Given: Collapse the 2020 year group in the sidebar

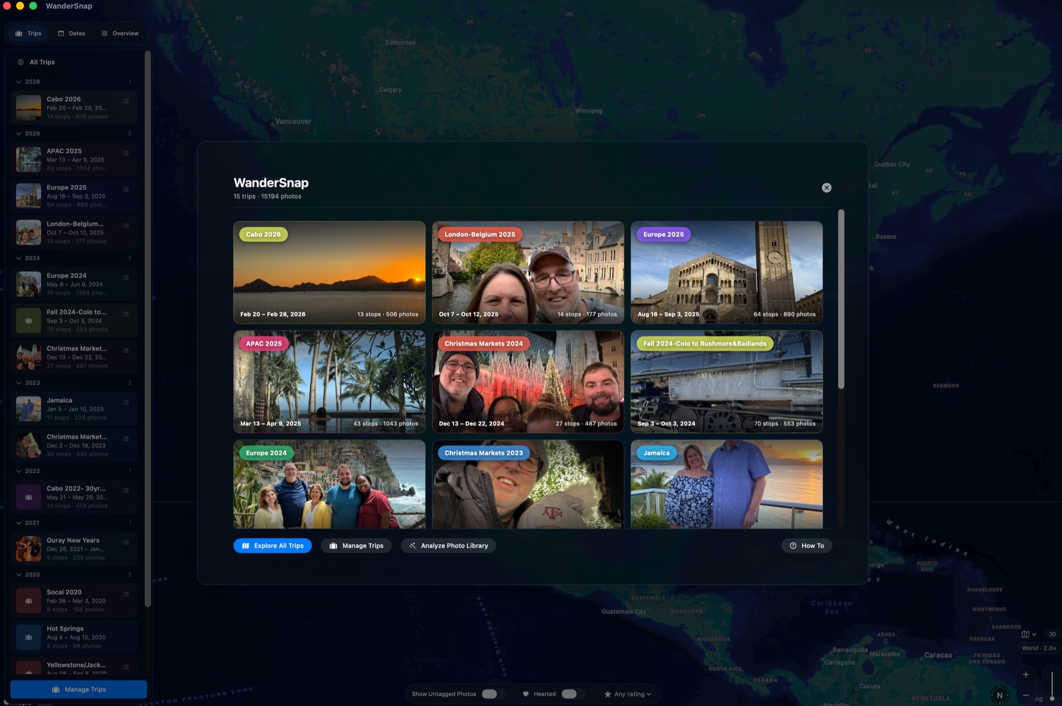Looking at the screenshot, I should tap(19, 575).
